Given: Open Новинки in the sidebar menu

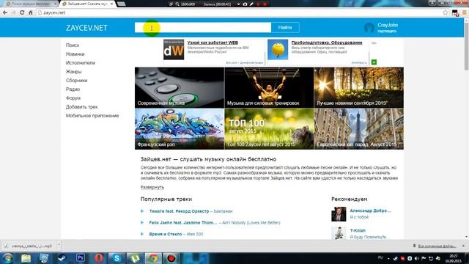Looking at the screenshot, I should coord(75,54).
